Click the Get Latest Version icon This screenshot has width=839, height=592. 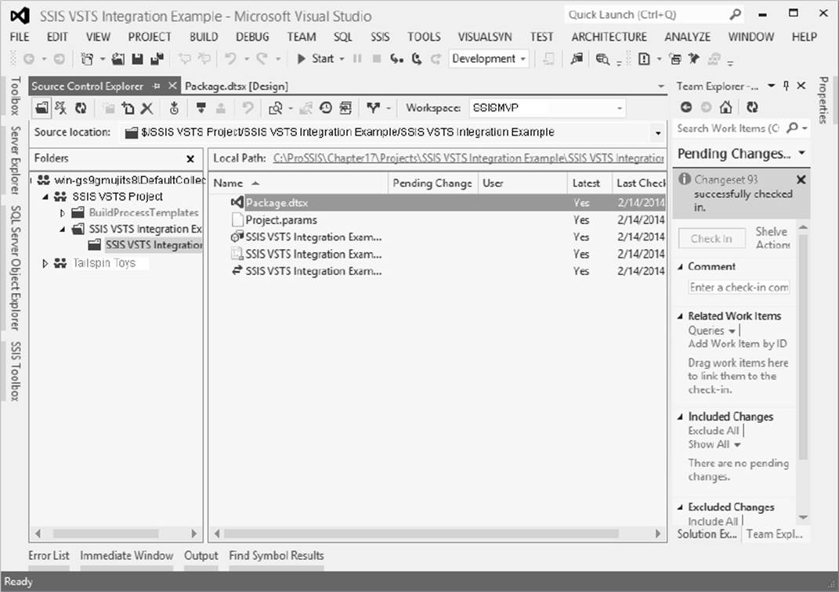click(174, 108)
